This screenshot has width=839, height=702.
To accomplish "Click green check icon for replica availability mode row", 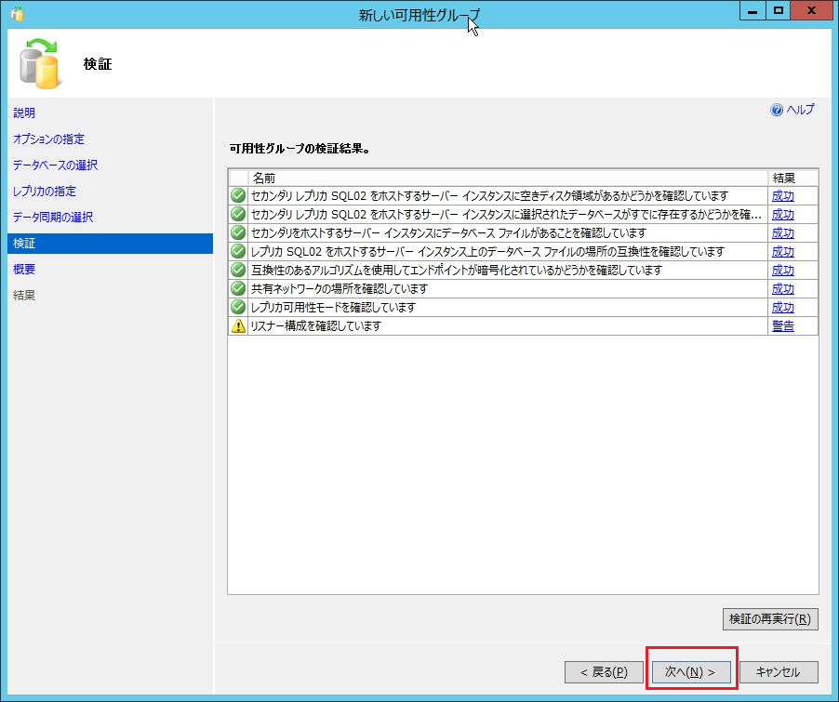I will (238, 308).
